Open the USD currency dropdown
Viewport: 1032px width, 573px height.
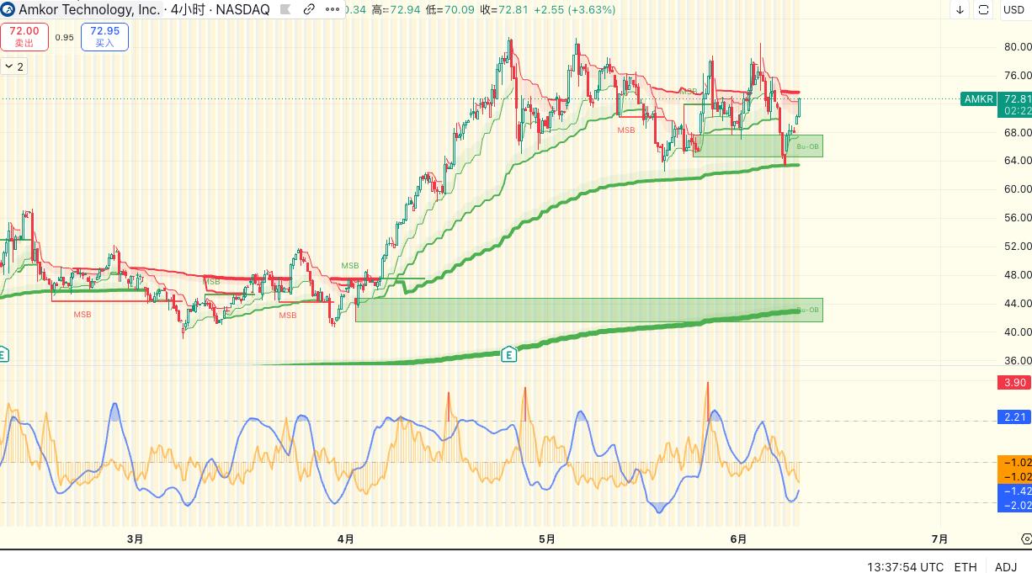1013,10
